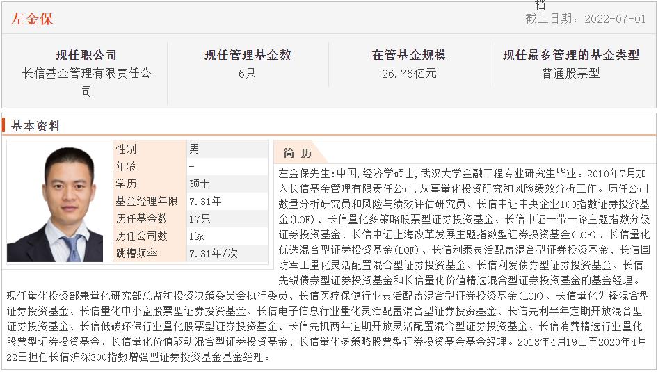Click the 7.31年 tenure value
The width and height of the screenshot is (658, 372).
coord(204,202)
